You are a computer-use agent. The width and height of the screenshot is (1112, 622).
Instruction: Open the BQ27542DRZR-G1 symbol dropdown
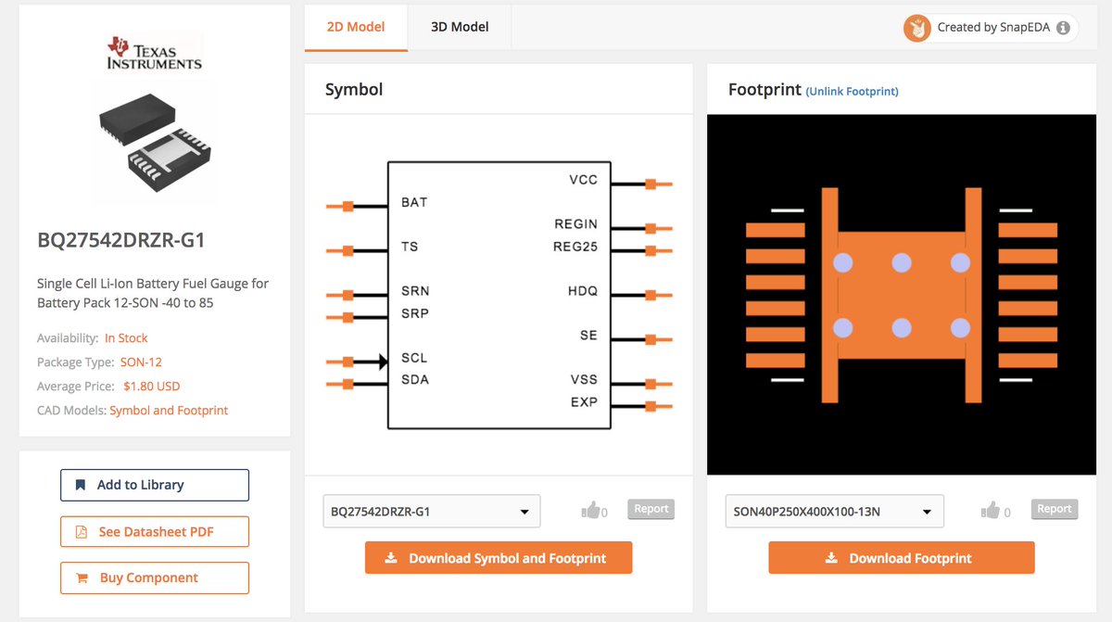432,511
